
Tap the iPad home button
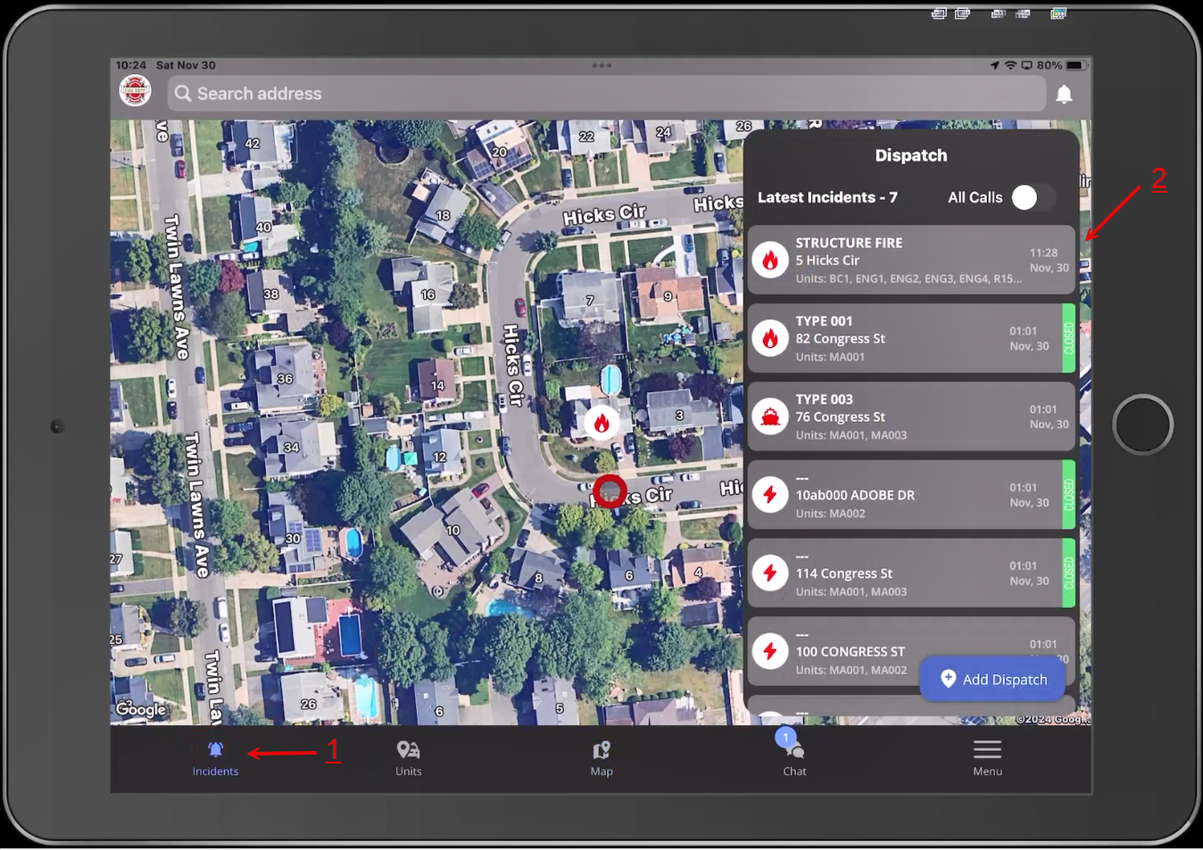1142,425
